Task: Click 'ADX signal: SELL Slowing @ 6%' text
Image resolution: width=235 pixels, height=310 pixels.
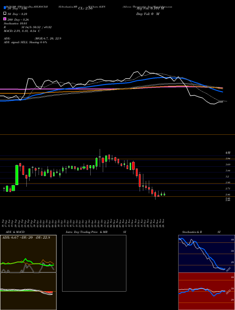Action: click(25, 42)
